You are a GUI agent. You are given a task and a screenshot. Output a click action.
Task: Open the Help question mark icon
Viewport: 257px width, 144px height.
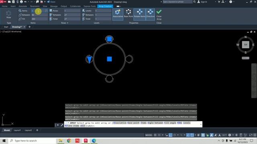[x=230, y=2]
